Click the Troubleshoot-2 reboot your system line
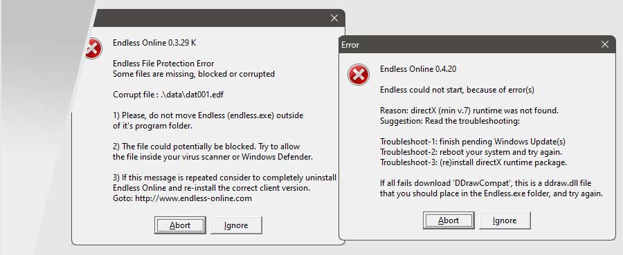Viewport: 623px width, 255px height. point(471,152)
